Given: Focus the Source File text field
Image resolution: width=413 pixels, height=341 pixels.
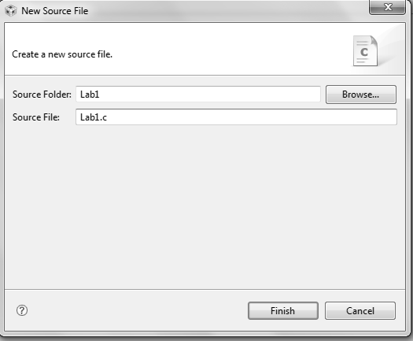Looking at the screenshot, I should click(x=236, y=117).
